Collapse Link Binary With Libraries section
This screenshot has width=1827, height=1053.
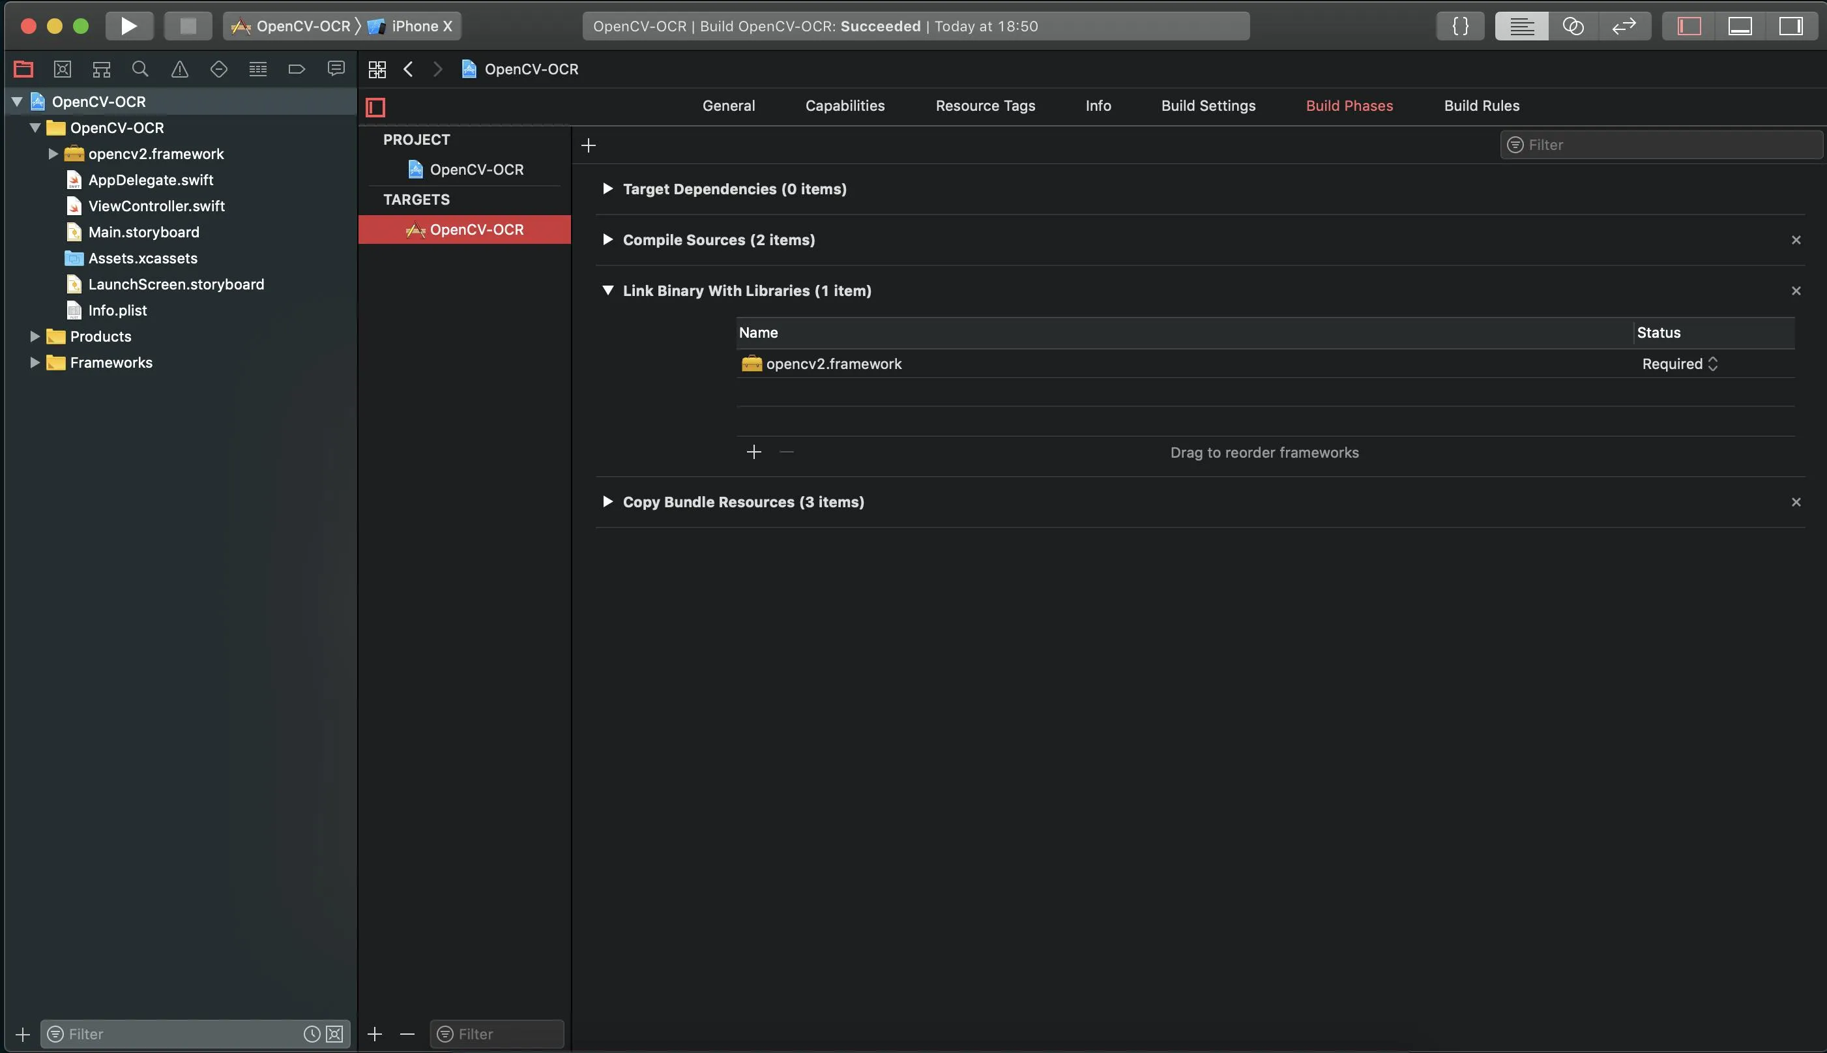pyautogui.click(x=607, y=290)
